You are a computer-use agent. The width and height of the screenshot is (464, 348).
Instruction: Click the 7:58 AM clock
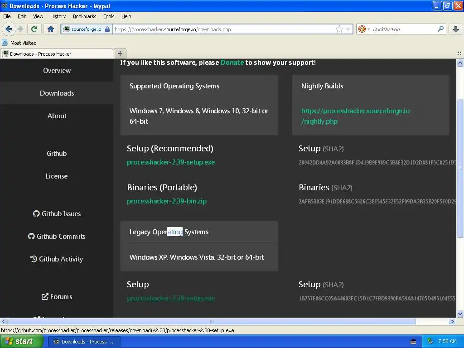coord(447,342)
